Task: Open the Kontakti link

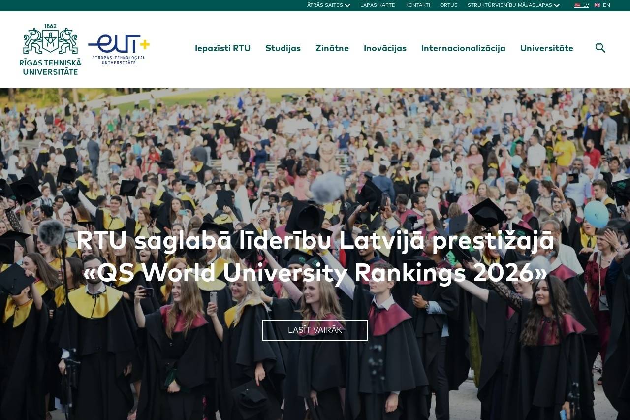Action: pyautogui.click(x=417, y=5)
